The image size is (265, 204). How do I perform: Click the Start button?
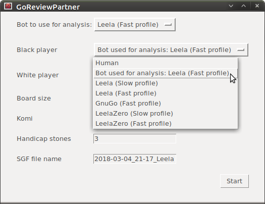point(234,181)
